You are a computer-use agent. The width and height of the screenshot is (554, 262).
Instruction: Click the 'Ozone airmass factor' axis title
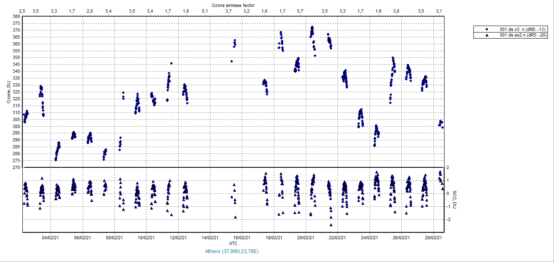point(233,5)
